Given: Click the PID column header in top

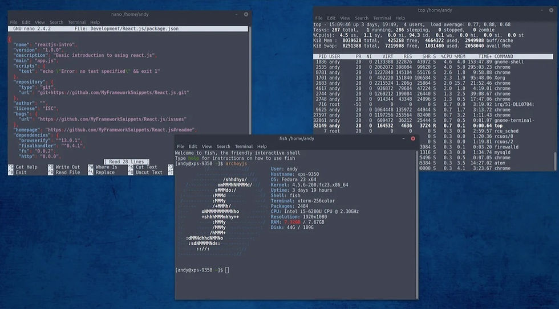Looking at the screenshot, I should tap(322, 56).
